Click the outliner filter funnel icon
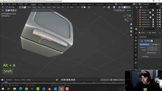The width and height of the screenshot is (162, 91). click(161, 7)
